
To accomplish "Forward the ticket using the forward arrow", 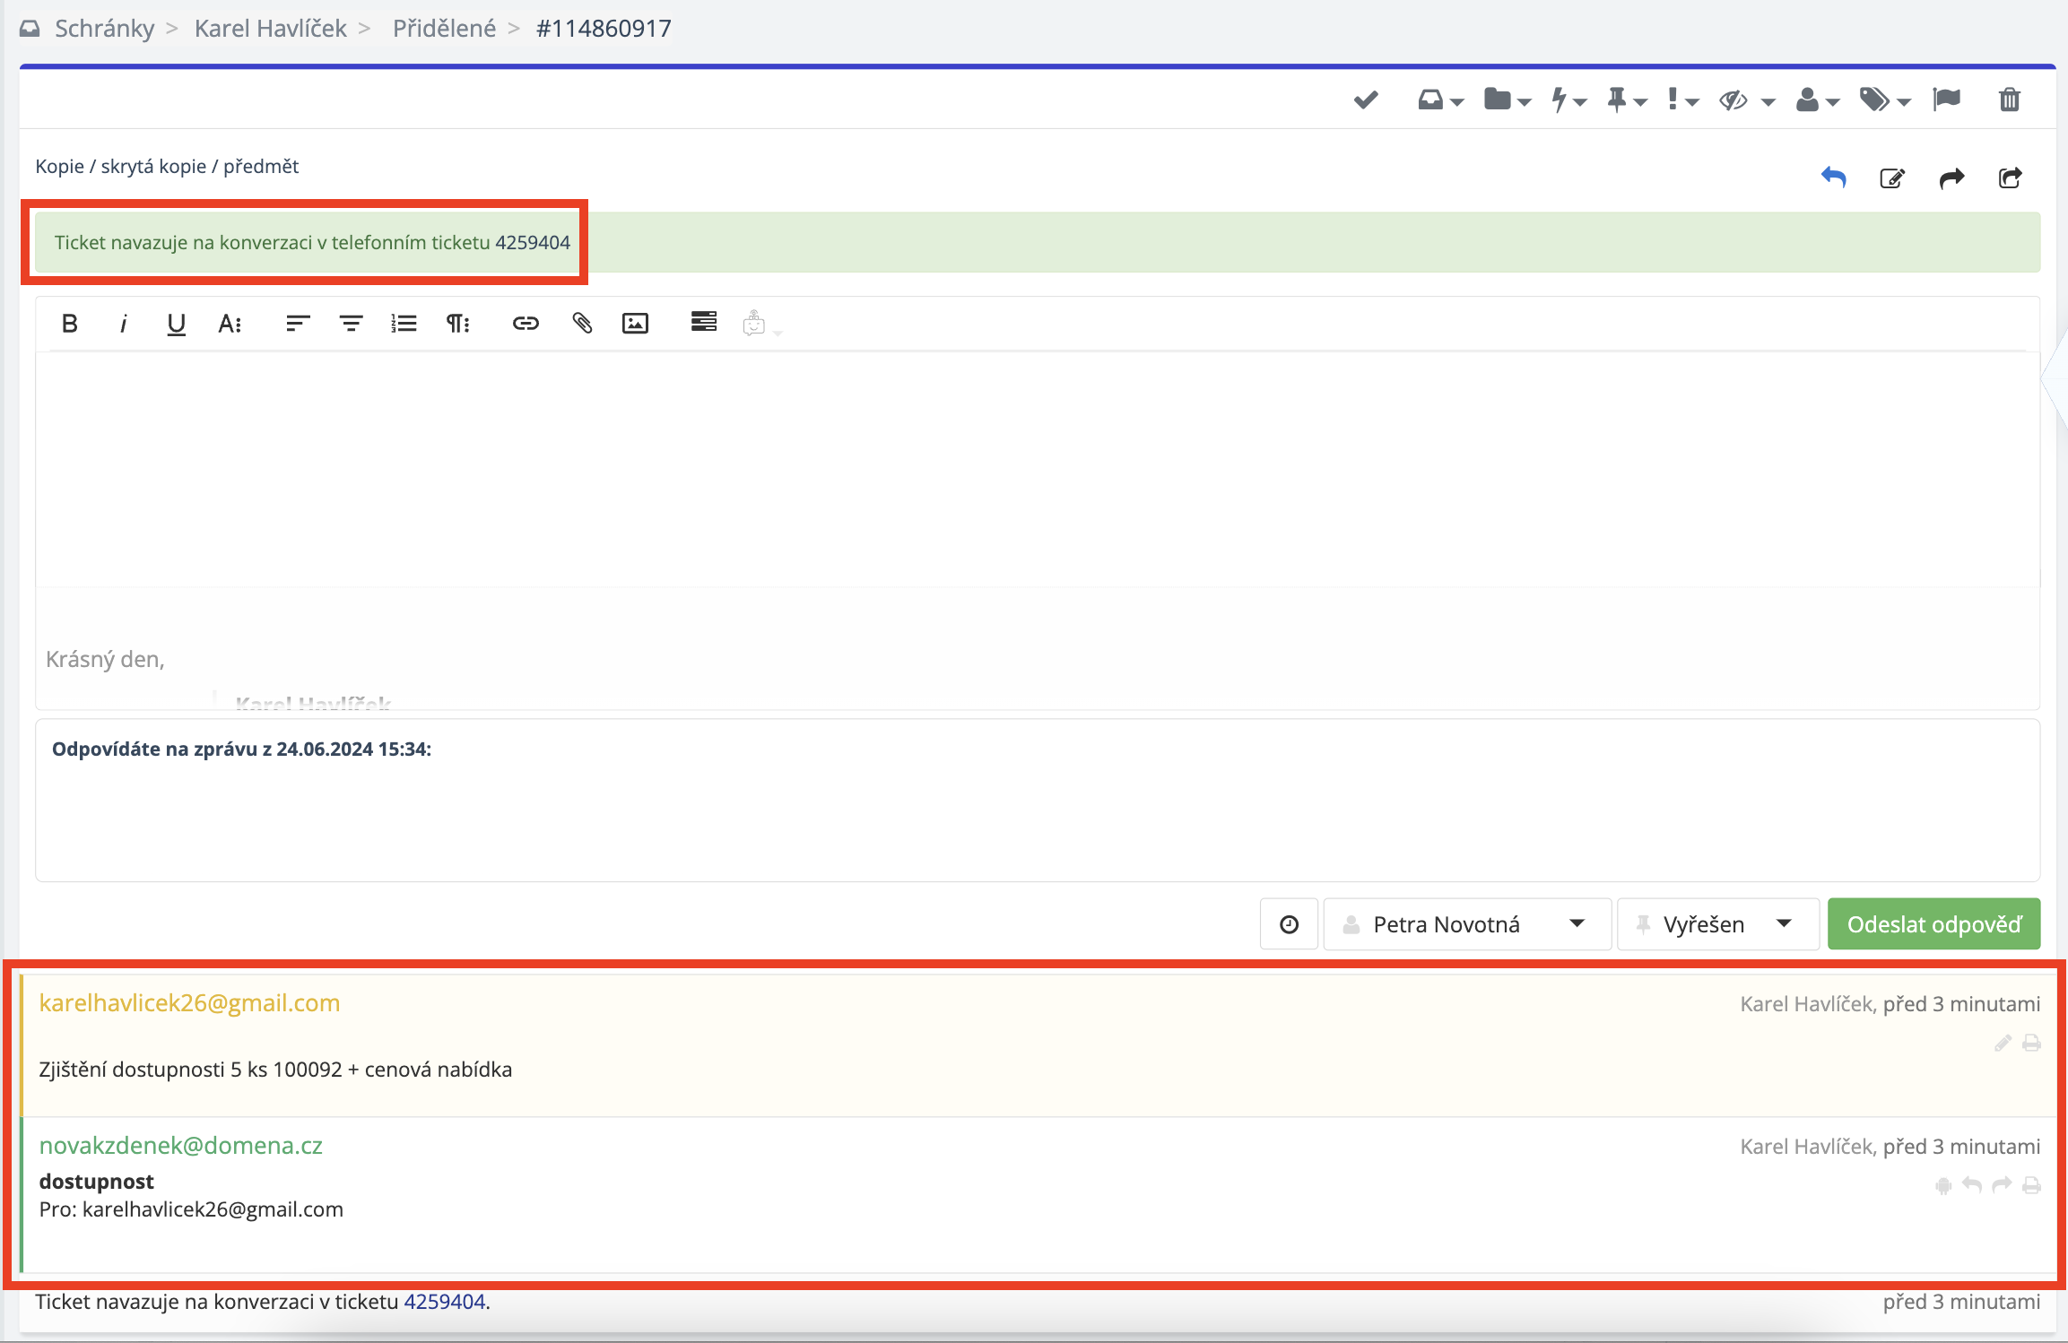I will [1951, 178].
